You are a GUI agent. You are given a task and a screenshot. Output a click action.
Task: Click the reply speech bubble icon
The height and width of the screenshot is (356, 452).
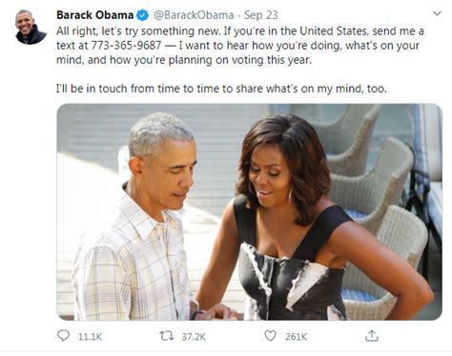pyautogui.click(x=63, y=335)
